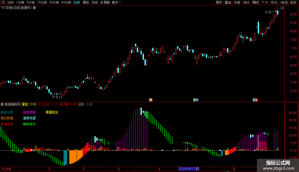The height and width of the screenshot is (172, 299).
Task: Activate the 画线 drawing tool
Action: point(256,2)
